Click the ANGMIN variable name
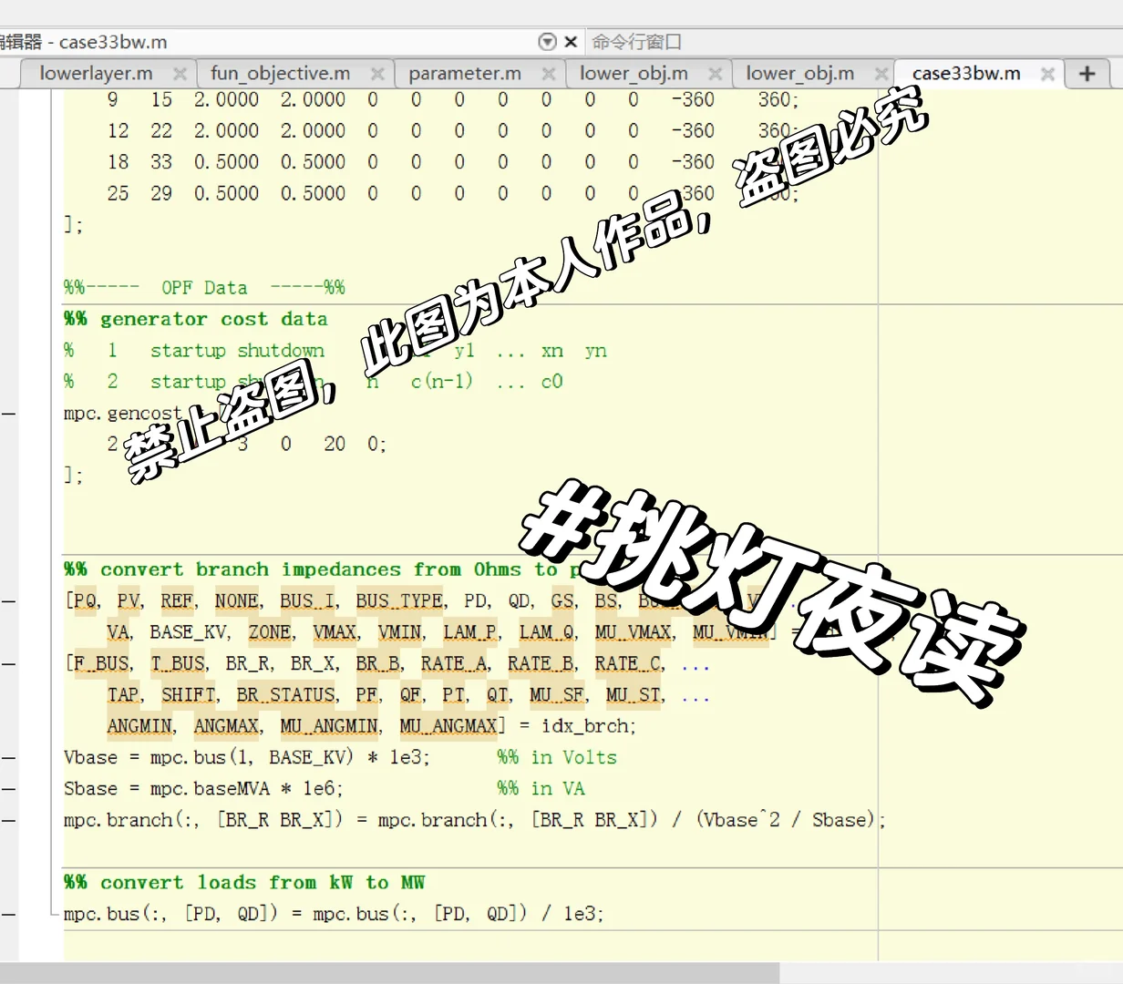 (139, 726)
